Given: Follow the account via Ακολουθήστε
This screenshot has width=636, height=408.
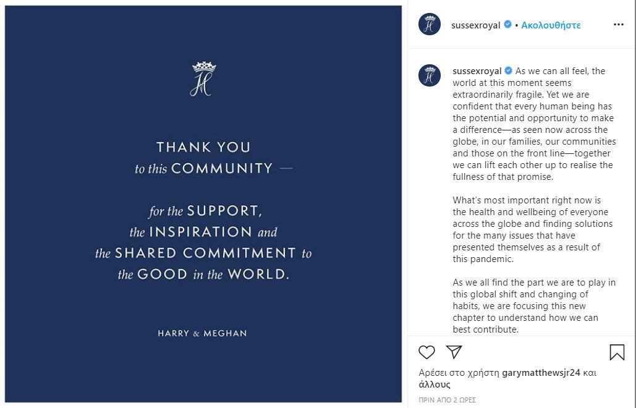Looking at the screenshot, I should pyautogui.click(x=551, y=25).
